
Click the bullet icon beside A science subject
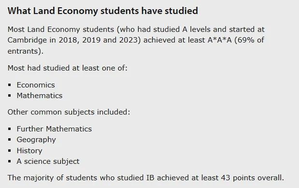coord(10,161)
